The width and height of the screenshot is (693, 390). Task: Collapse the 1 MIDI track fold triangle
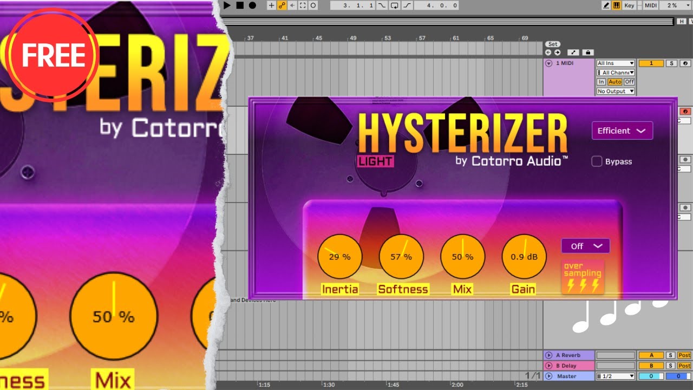point(548,63)
